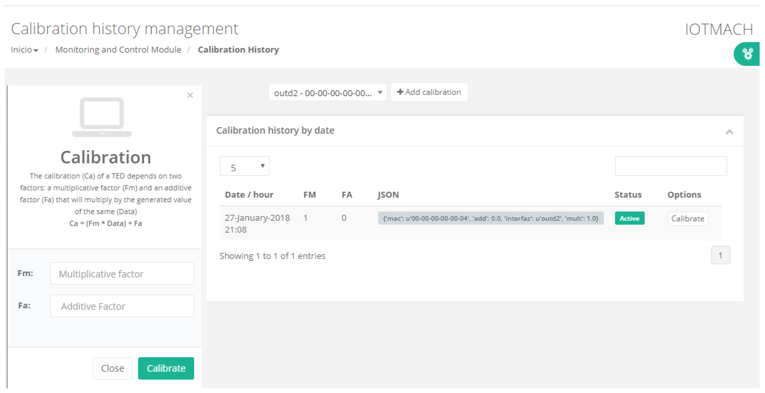This screenshot has height=393, width=765.
Task: Go to Monitoring and Control Module breadcrumb
Action: pyautogui.click(x=118, y=50)
